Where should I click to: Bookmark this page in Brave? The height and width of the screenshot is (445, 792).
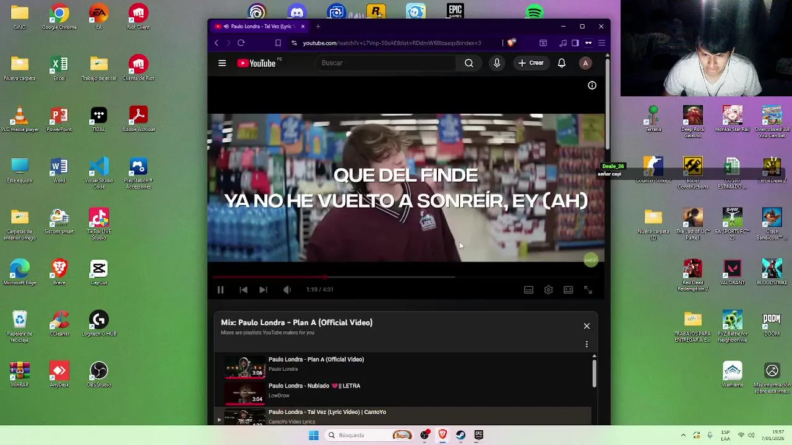278,43
